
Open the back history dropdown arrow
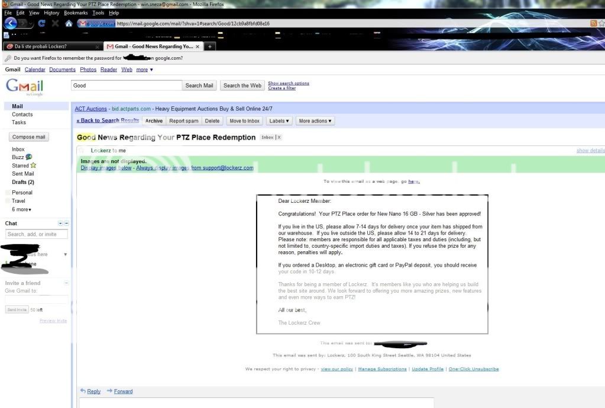point(31,24)
